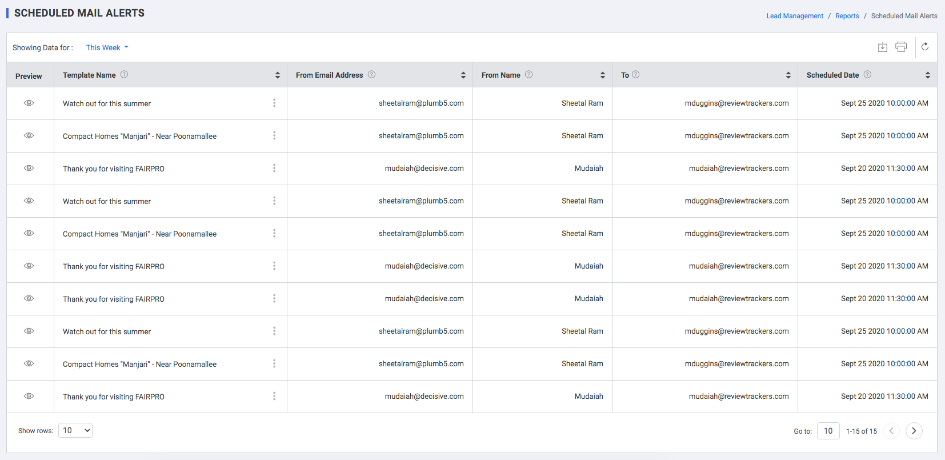Sort the table by To column
The image size is (945, 460).
788,75
